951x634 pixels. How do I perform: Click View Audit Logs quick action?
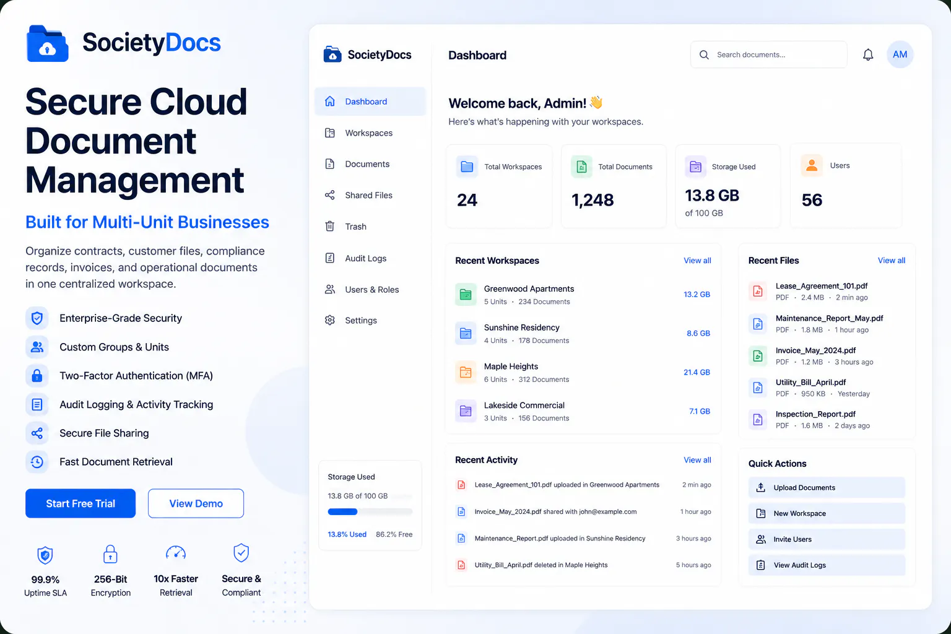tap(827, 565)
